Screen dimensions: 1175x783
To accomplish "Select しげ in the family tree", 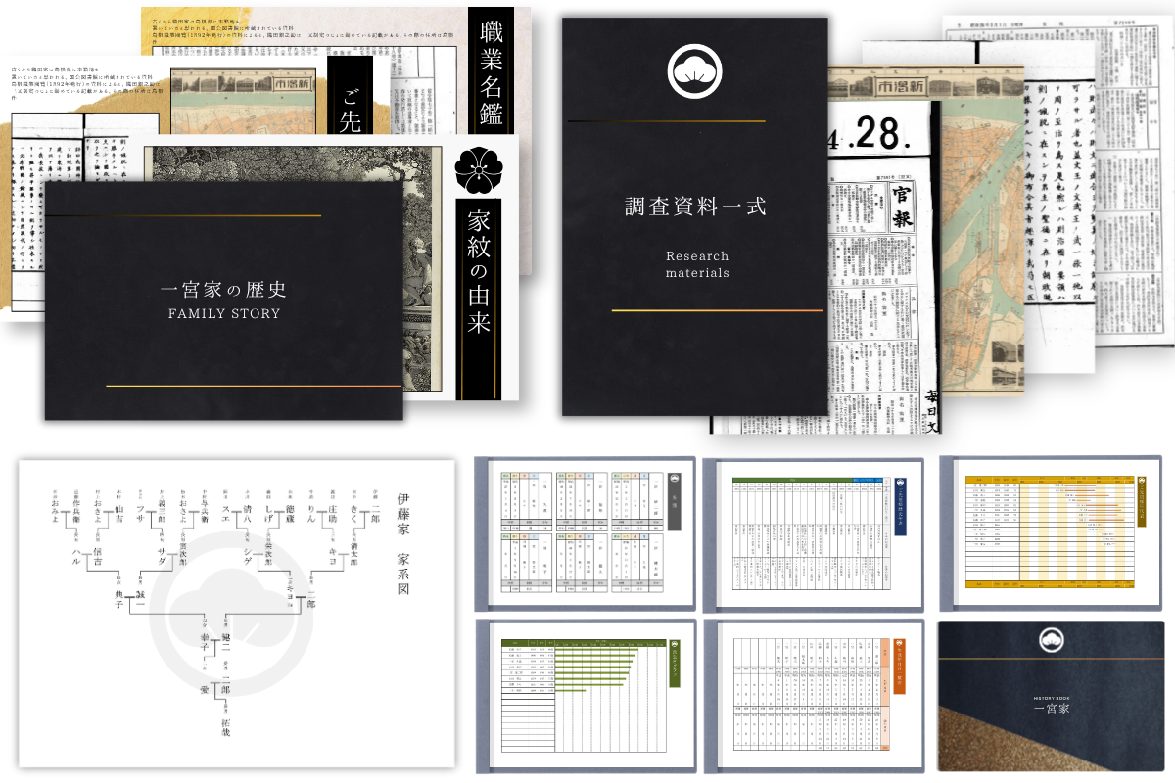I will [269, 513].
